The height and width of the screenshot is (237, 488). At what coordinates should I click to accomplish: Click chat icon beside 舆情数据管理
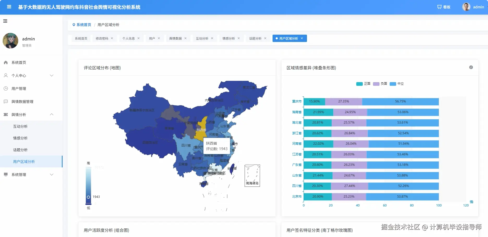pyautogui.click(x=6, y=102)
